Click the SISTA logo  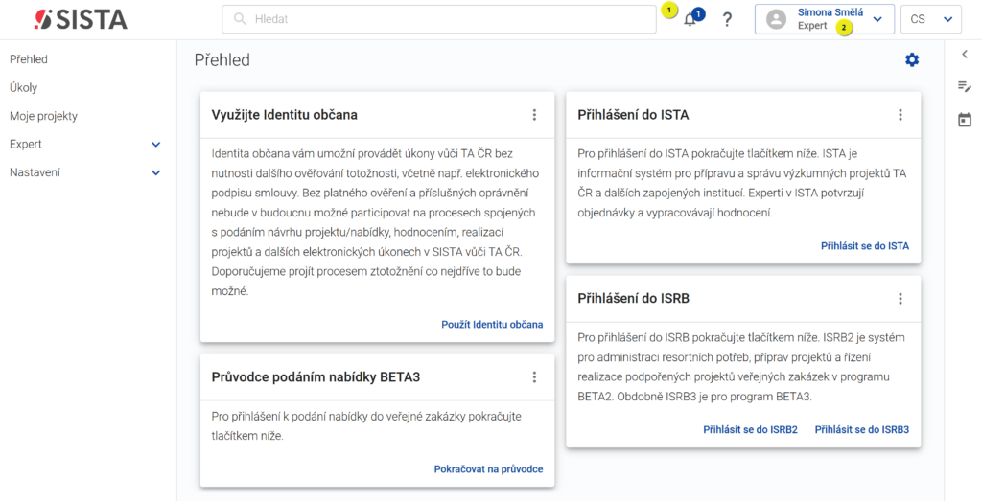pos(81,19)
